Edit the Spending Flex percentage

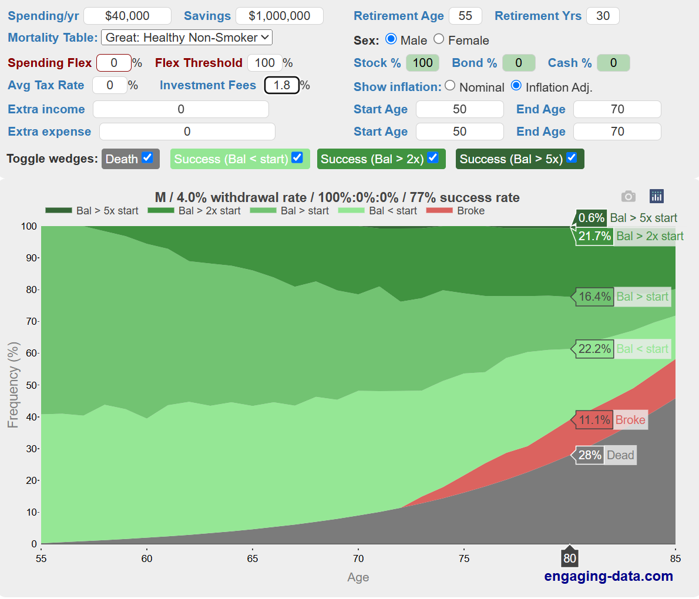pos(114,63)
